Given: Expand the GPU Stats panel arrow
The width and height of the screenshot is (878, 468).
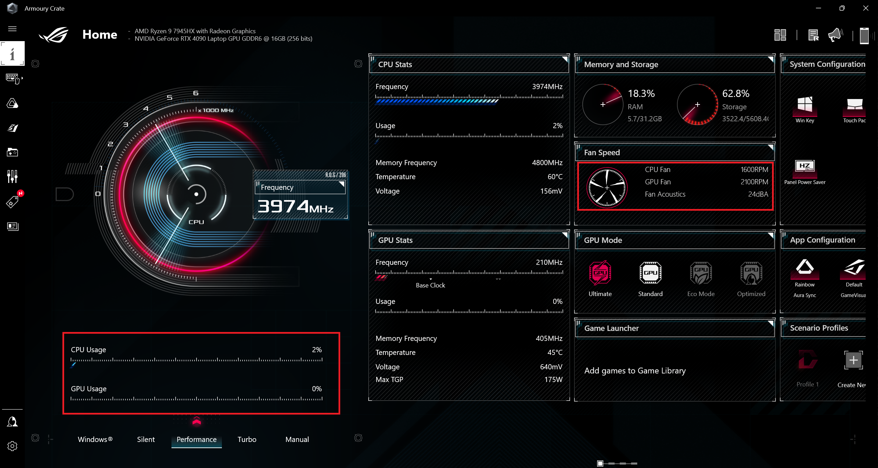Looking at the screenshot, I should 565,235.
